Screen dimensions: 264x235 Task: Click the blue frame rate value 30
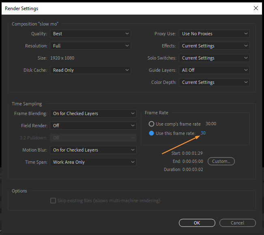tap(203, 133)
